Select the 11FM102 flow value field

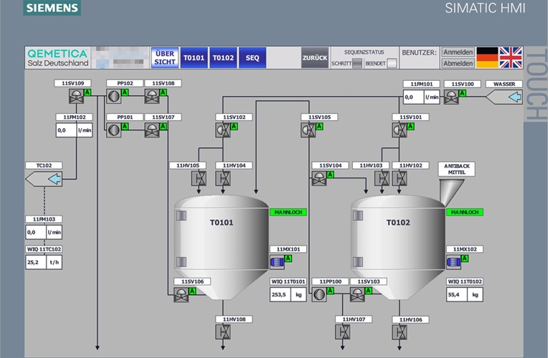coord(65,130)
